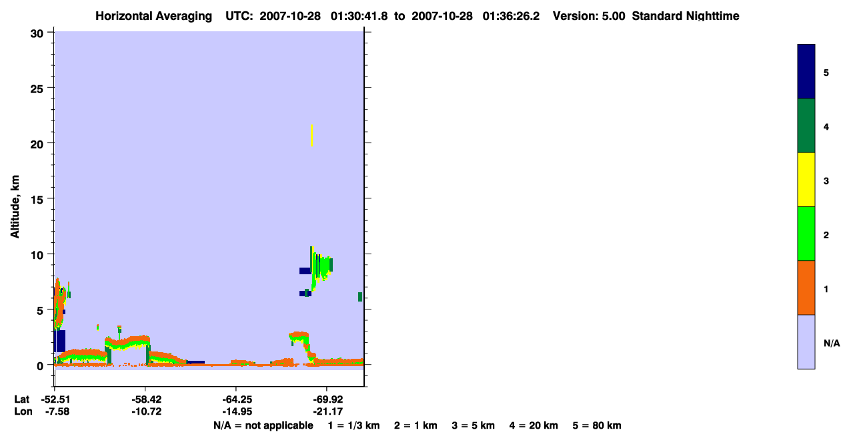The image size is (867, 444).
Task: Click the y-axis tick label 20
Action: 39,143
